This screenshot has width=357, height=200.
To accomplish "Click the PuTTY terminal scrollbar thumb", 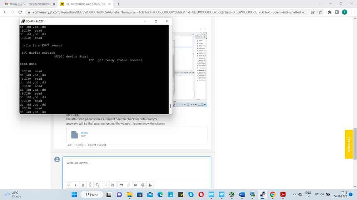I will 170,106.
